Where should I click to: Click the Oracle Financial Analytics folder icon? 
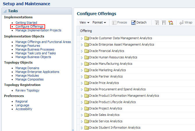pyautogui.click(x=86, y=51)
